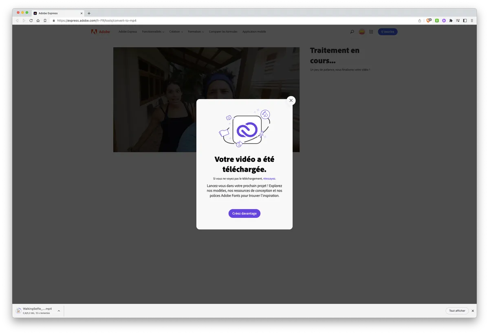Open the extensions puzzle icon
Screen dimensions: 489x334
pos(451,20)
